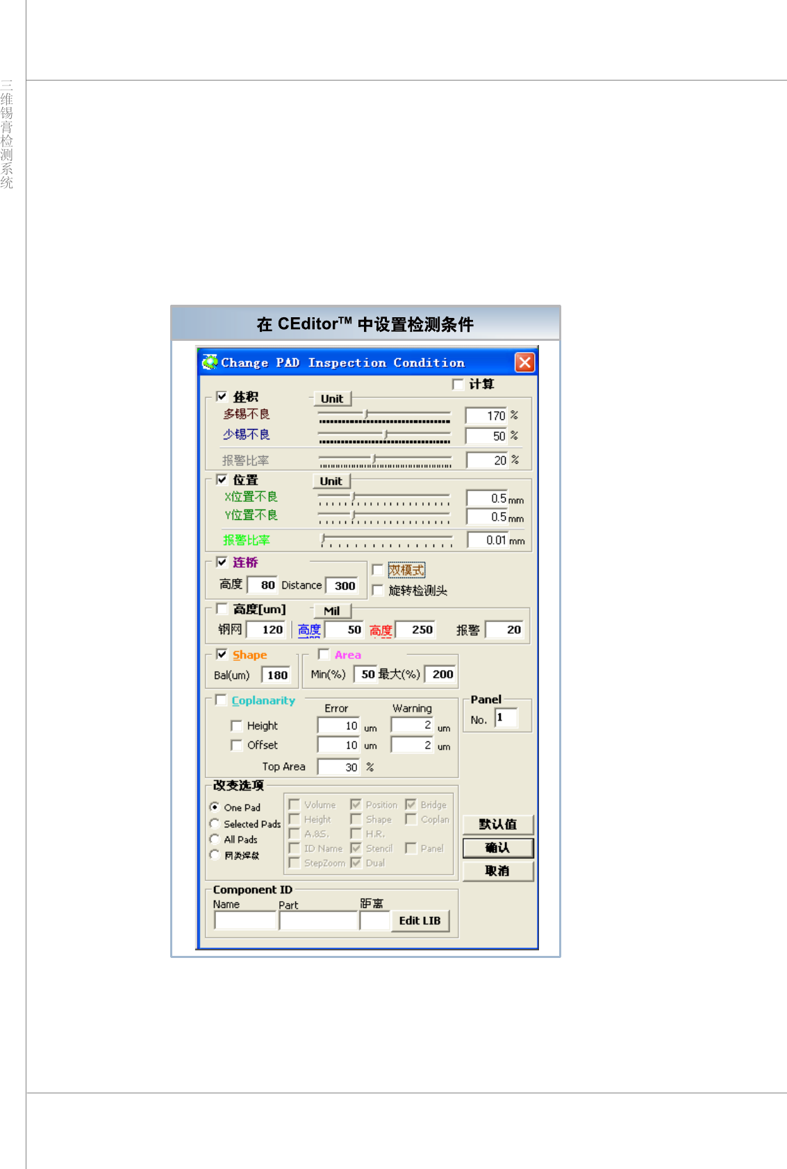The width and height of the screenshot is (787, 1169).
Task: Toggle the Shape checkbox
Action: pos(222,654)
